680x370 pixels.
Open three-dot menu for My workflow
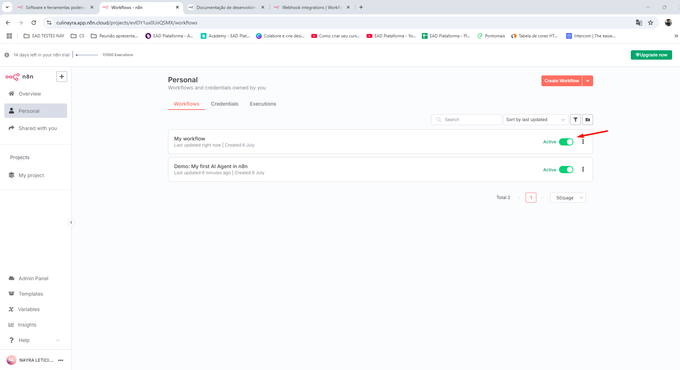point(583,142)
